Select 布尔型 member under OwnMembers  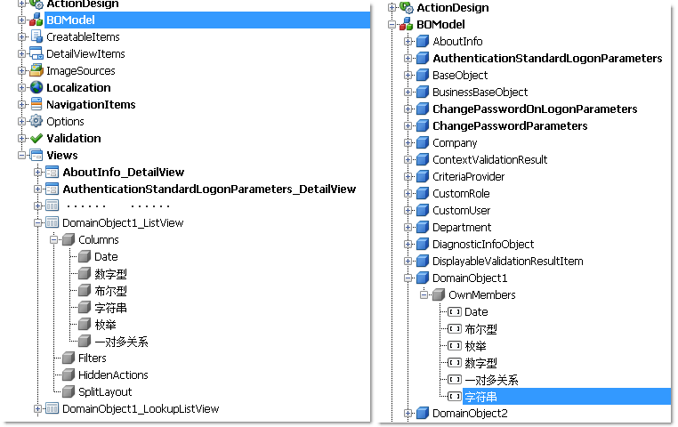point(480,329)
